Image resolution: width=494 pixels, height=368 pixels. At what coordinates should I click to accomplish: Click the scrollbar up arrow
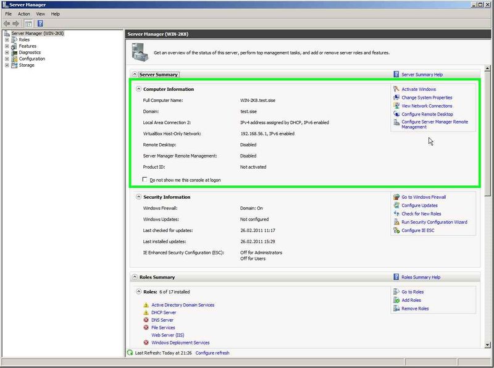[x=487, y=69]
